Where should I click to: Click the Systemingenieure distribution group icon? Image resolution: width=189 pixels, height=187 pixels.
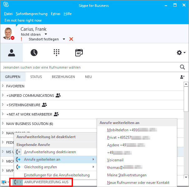pos(44,105)
